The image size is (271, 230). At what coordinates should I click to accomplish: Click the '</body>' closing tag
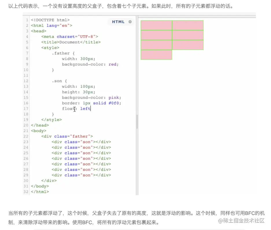click(40, 186)
